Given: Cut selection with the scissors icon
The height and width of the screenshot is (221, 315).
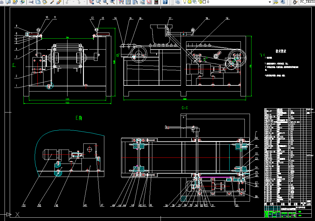Looking at the screenshot, I should [x=31, y=2].
